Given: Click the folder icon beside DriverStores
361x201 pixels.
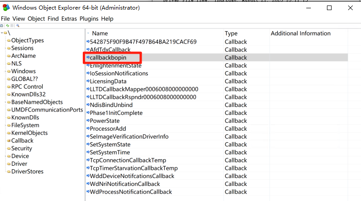Looking at the screenshot, I should (9, 172).
